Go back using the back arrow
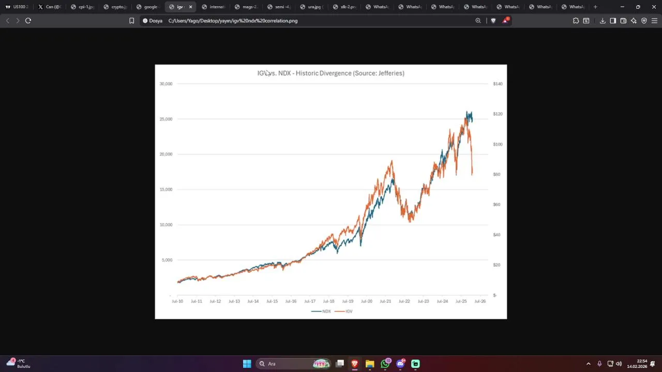The image size is (662, 372). click(7, 21)
